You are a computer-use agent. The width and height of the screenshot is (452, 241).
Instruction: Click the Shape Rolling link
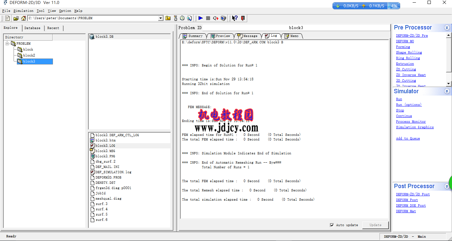tap(409, 53)
